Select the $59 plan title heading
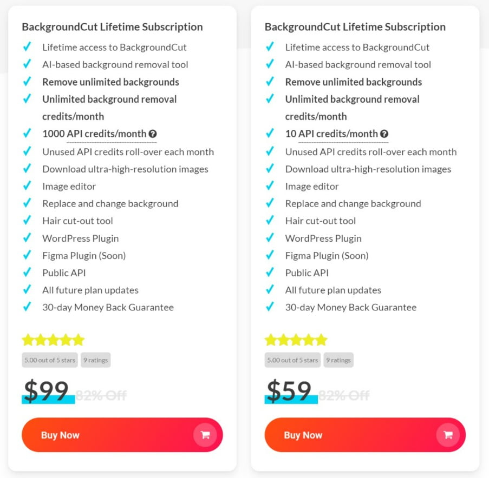Viewport: 489px width, 478px height. pyautogui.click(x=355, y=27)
